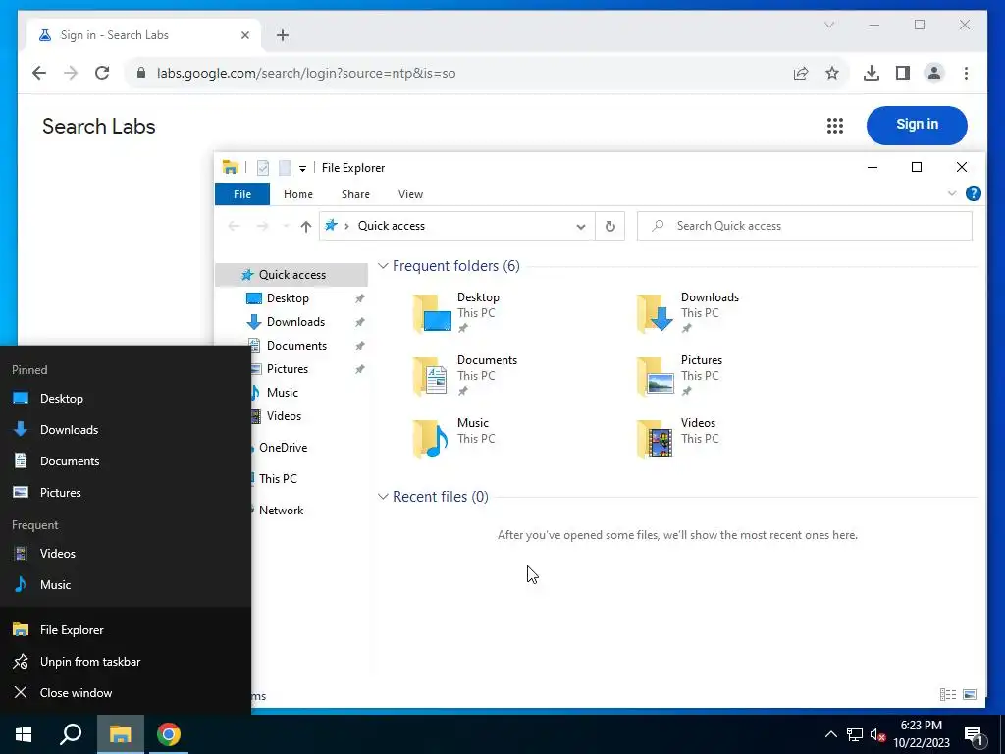Switch to large icons view layout
The width and height of the screenshot is (1005, 754).
tap(970, 694)
